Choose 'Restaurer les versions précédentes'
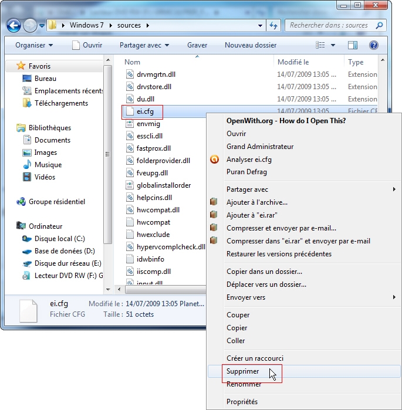Image resolution: width=402 pixels, height=410 pixels. [279, 253]
